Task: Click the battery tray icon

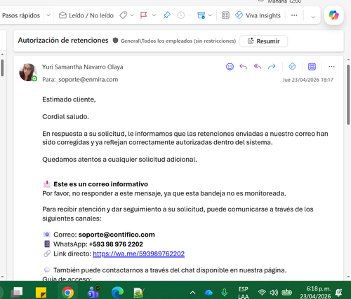Action: click(286, 292)
